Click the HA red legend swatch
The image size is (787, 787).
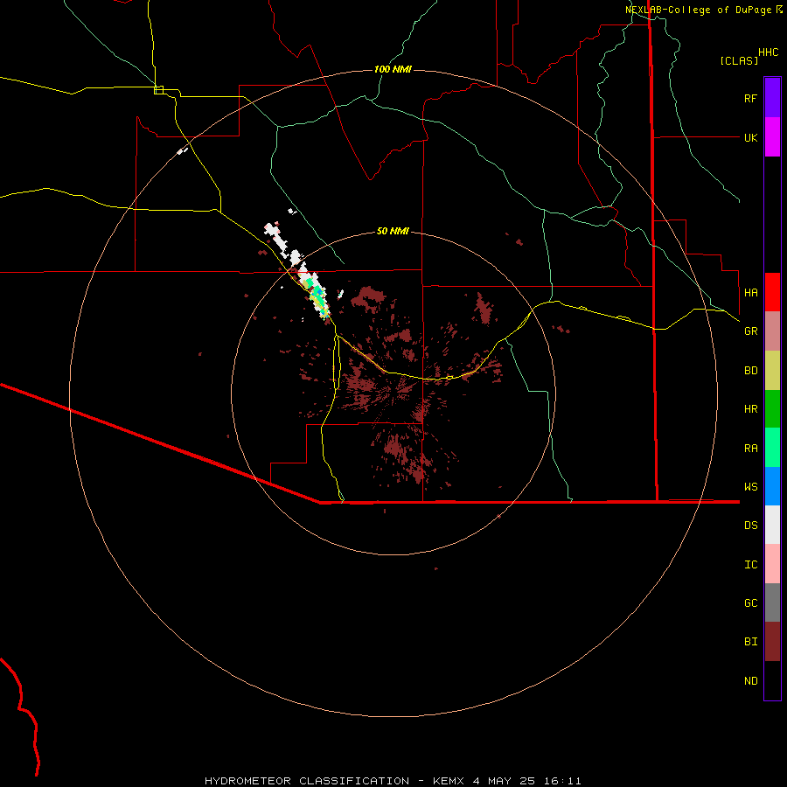pyautogui.click(x=772, y=292)
